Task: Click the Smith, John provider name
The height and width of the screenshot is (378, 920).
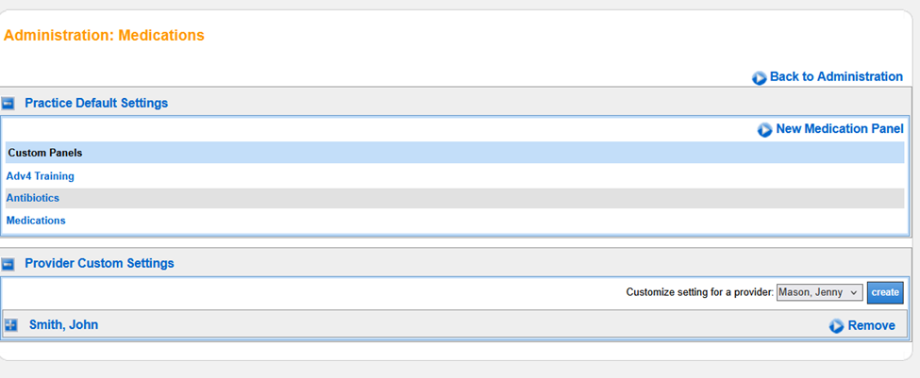Action: (x=63, y=325)
